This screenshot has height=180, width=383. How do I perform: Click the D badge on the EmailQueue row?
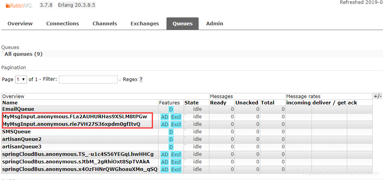point(171,109)
